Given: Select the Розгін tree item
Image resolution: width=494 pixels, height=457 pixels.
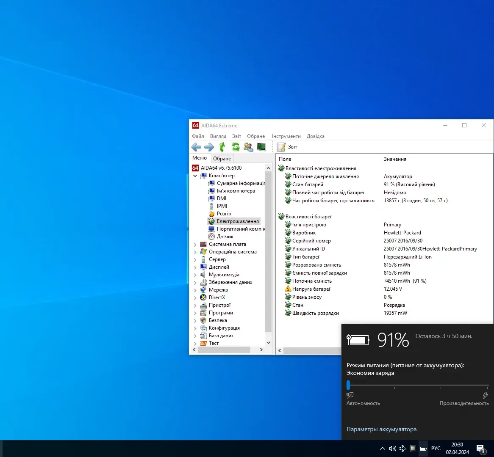Looking at the screenshot, I should pos(224,214).
